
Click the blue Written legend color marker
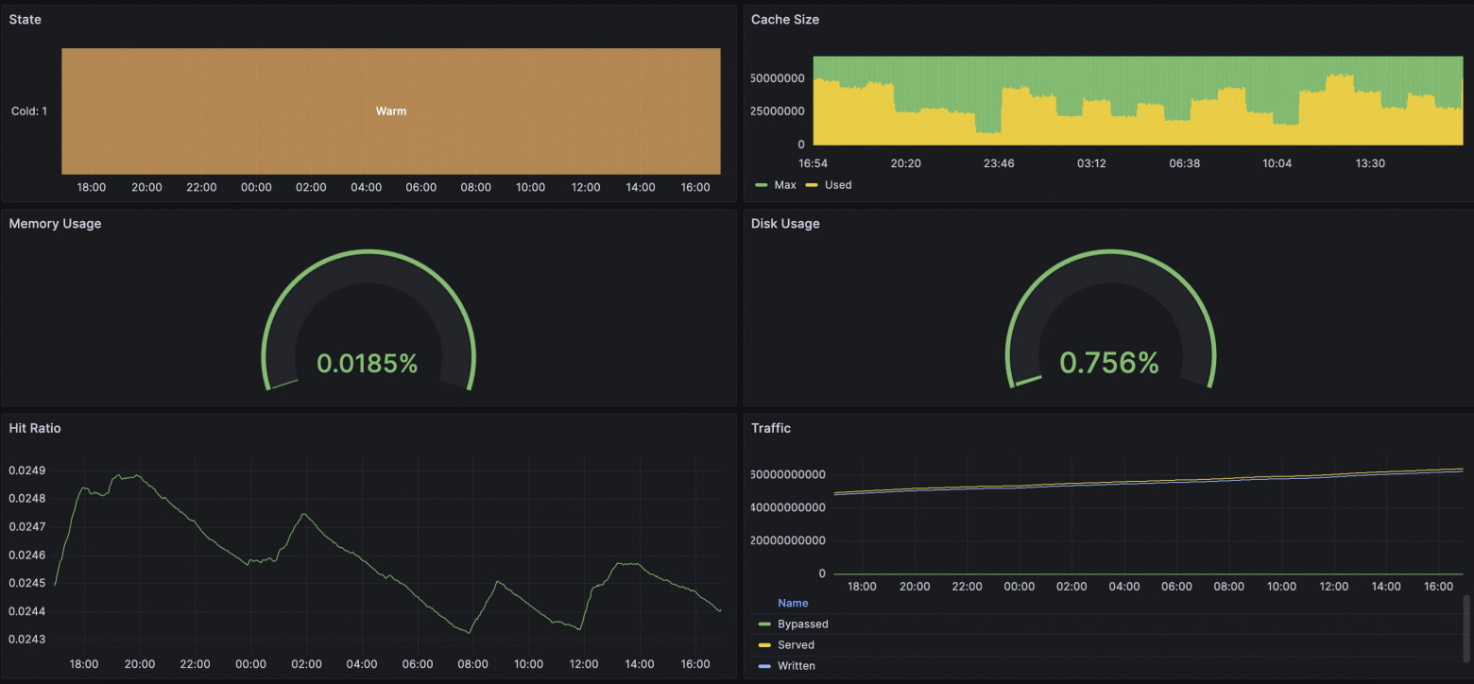764,666
